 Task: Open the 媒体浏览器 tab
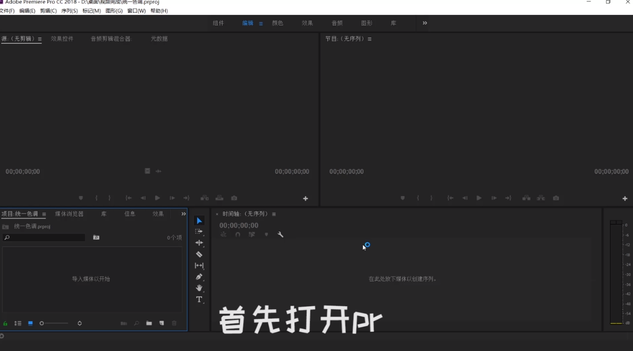[69, 213]
